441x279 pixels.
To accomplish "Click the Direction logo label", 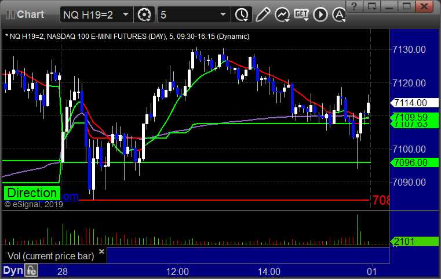I will click(x=32, y=193).
